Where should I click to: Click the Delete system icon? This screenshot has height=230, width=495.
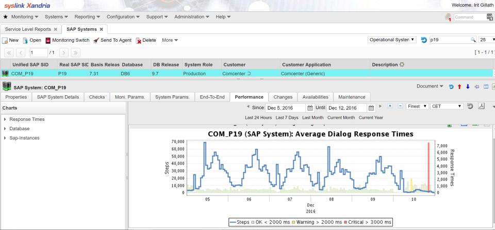[x=139, y=40]
